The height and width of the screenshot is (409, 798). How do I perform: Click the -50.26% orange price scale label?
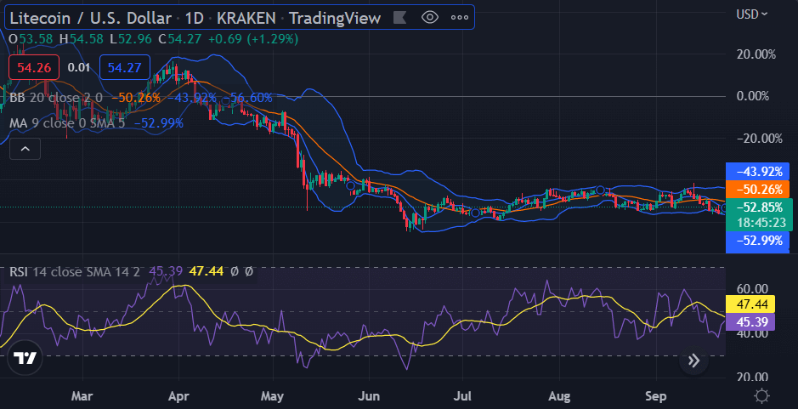tap(757, 190)
